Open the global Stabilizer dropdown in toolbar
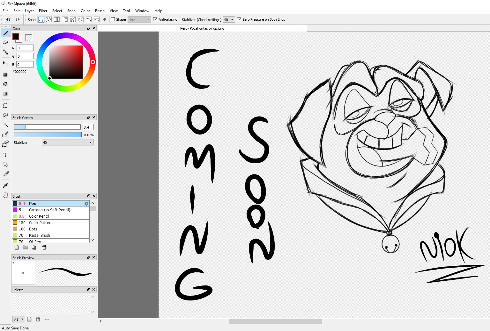Image resolution: width=490 pixels, height=331 pixels. pyautogui.click(x=229, y=19)
